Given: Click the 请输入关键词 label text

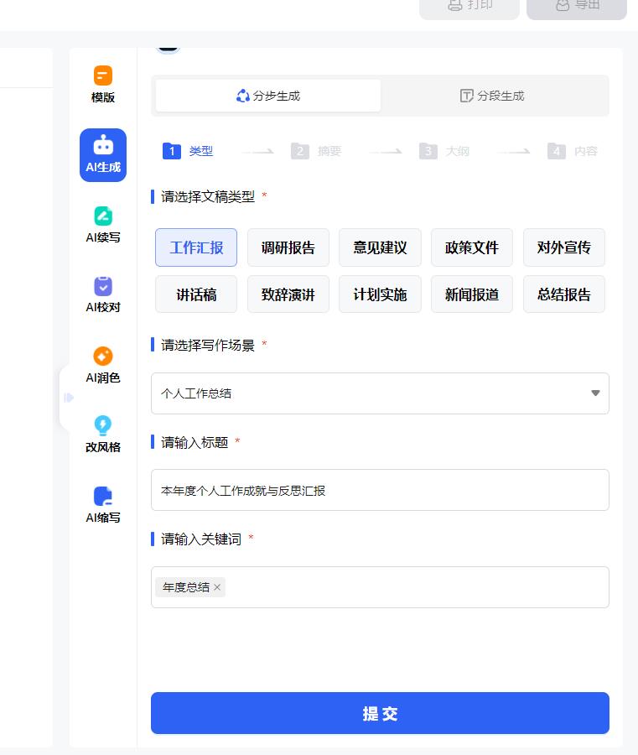Looking at the screenshot, I should pyautogui.click(x=201, y=539).
